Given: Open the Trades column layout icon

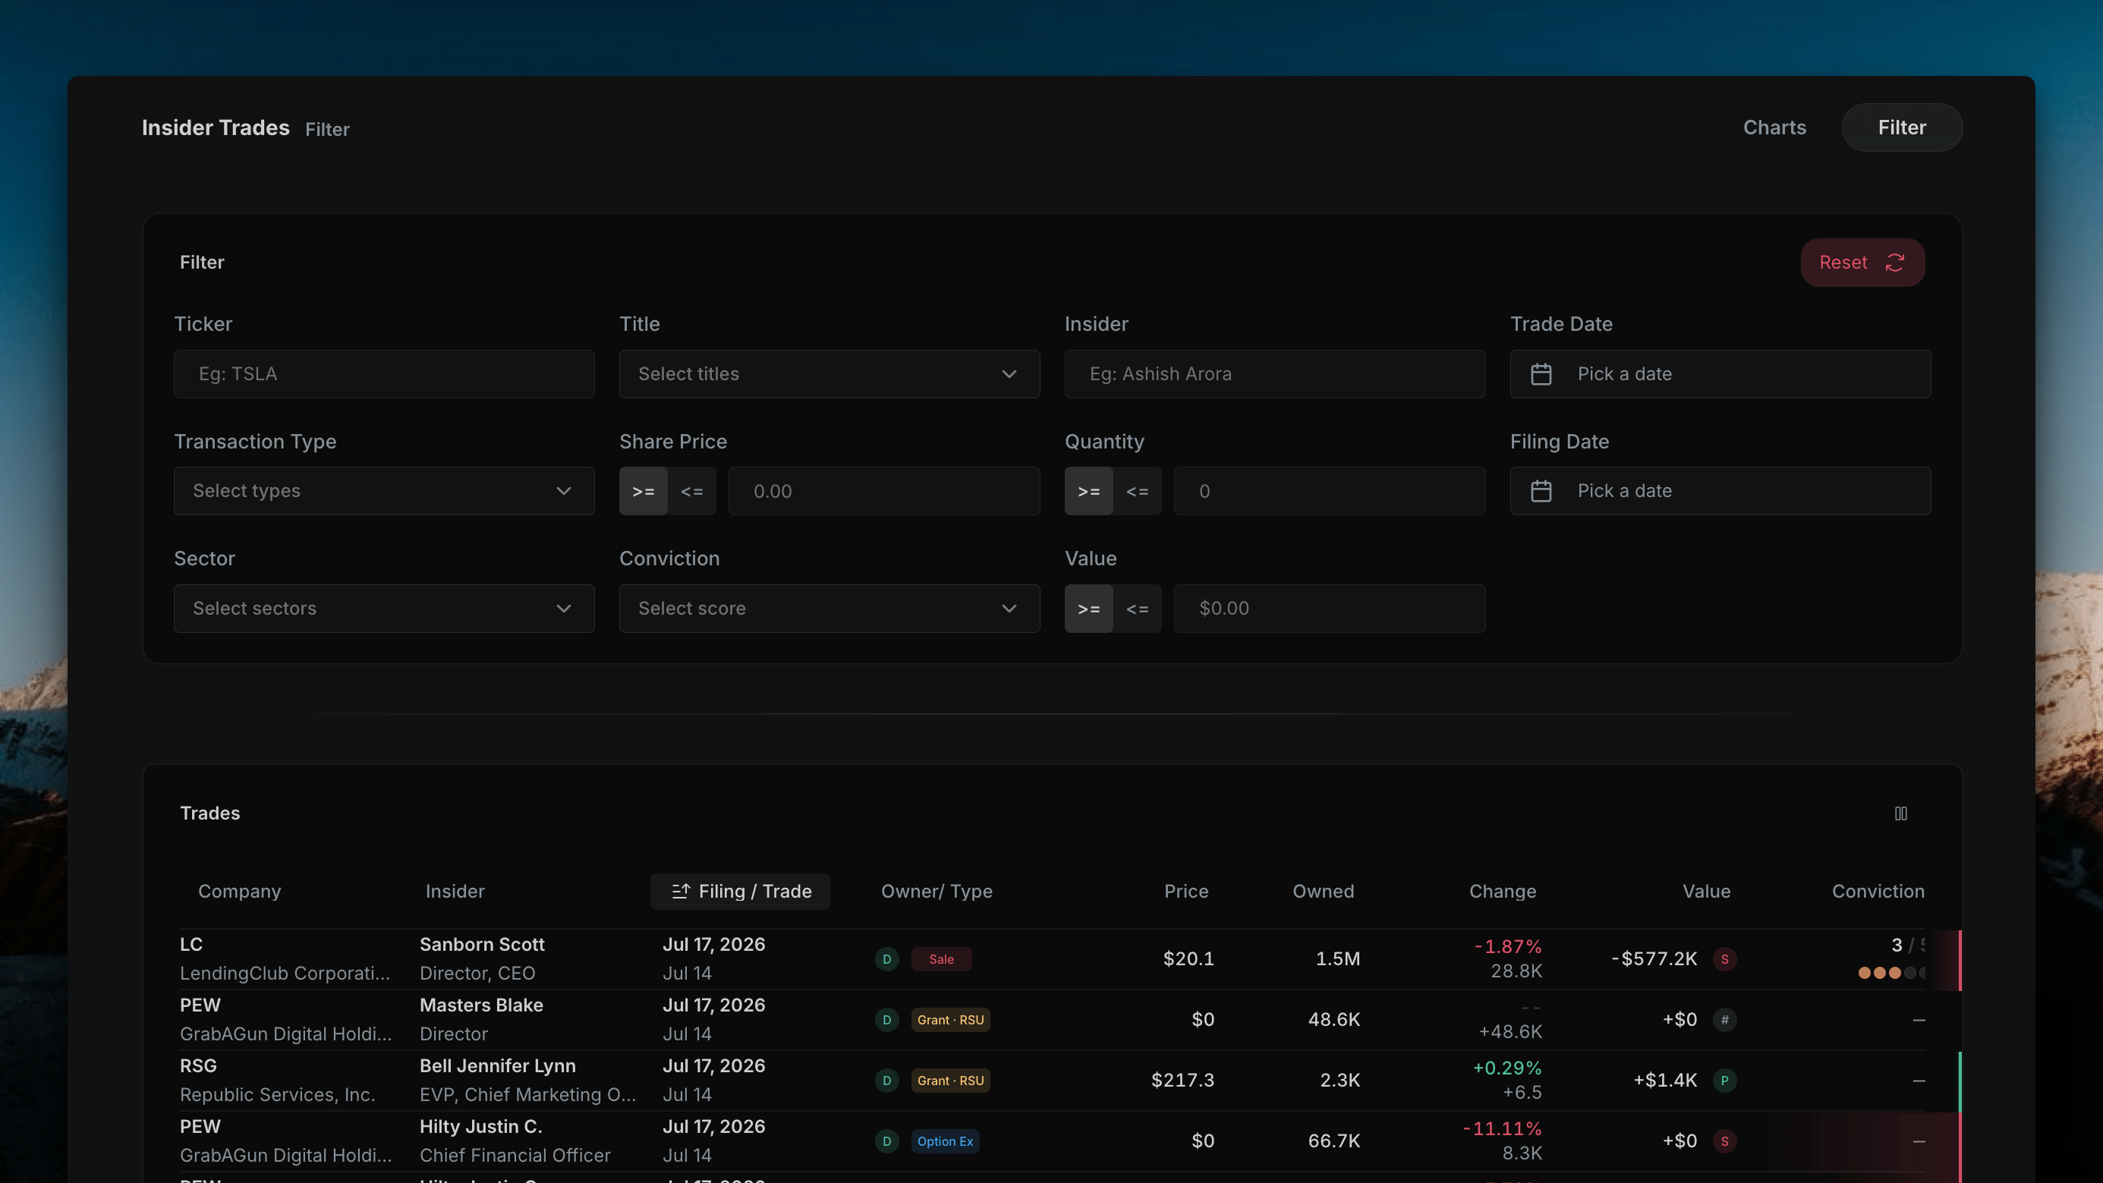Looking at the screenshot, I should pos(1900,813).
